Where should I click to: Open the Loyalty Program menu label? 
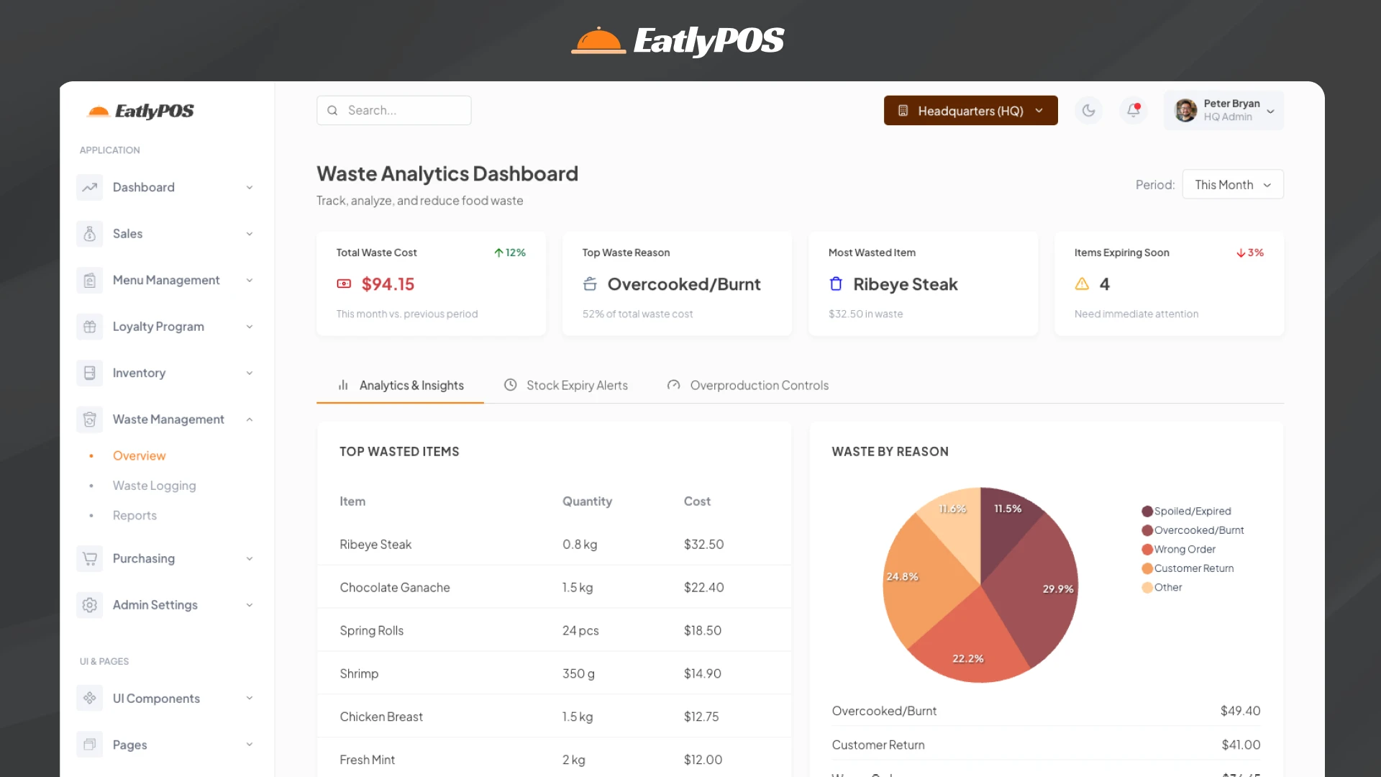coord(158,327)
